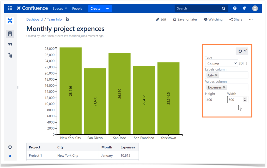Open the People menu
The height and width of the screenshot is (168, 267).
[77, 8]
